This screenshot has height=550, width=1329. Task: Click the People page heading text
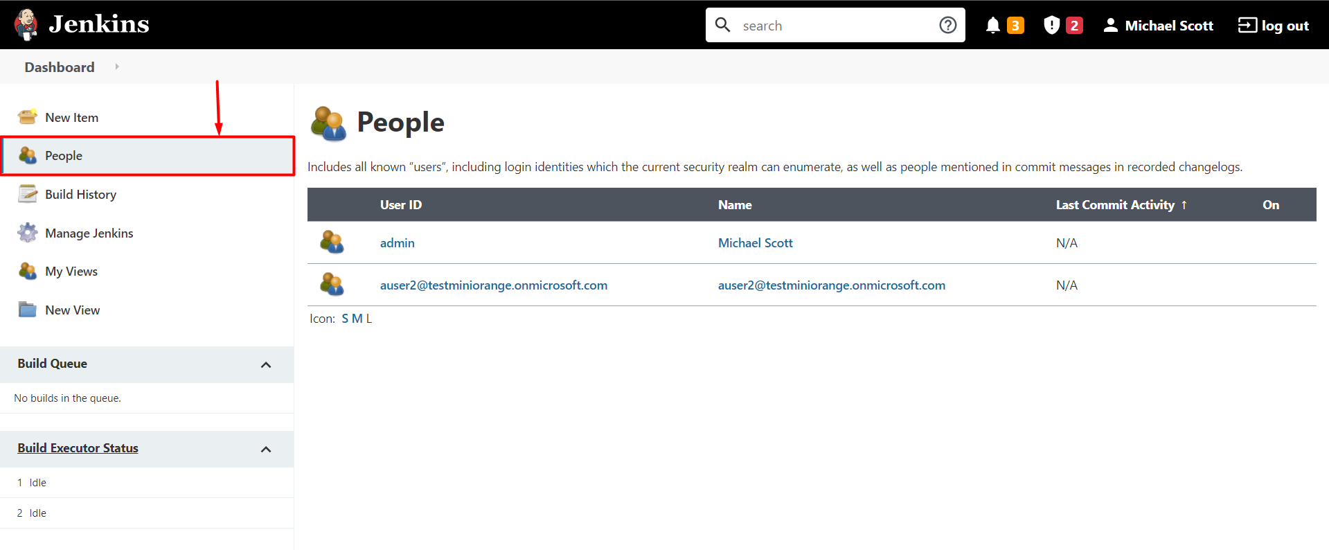pos(401,123)
